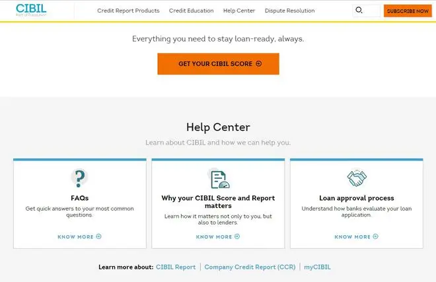
Task: Open Company Credit Report (CCR) link
Action: (x=250, y=267)
